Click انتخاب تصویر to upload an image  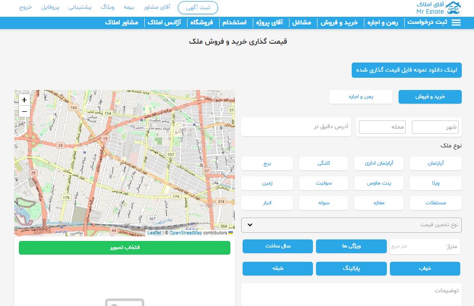click(124, 248)
